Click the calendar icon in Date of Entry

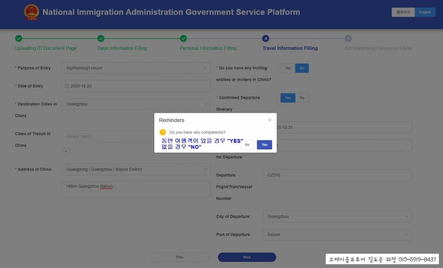point(67,86)
